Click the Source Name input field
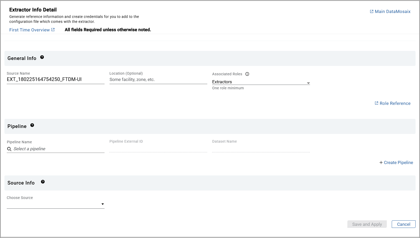Viewport: 420px width, 238px height. point(56,79)
